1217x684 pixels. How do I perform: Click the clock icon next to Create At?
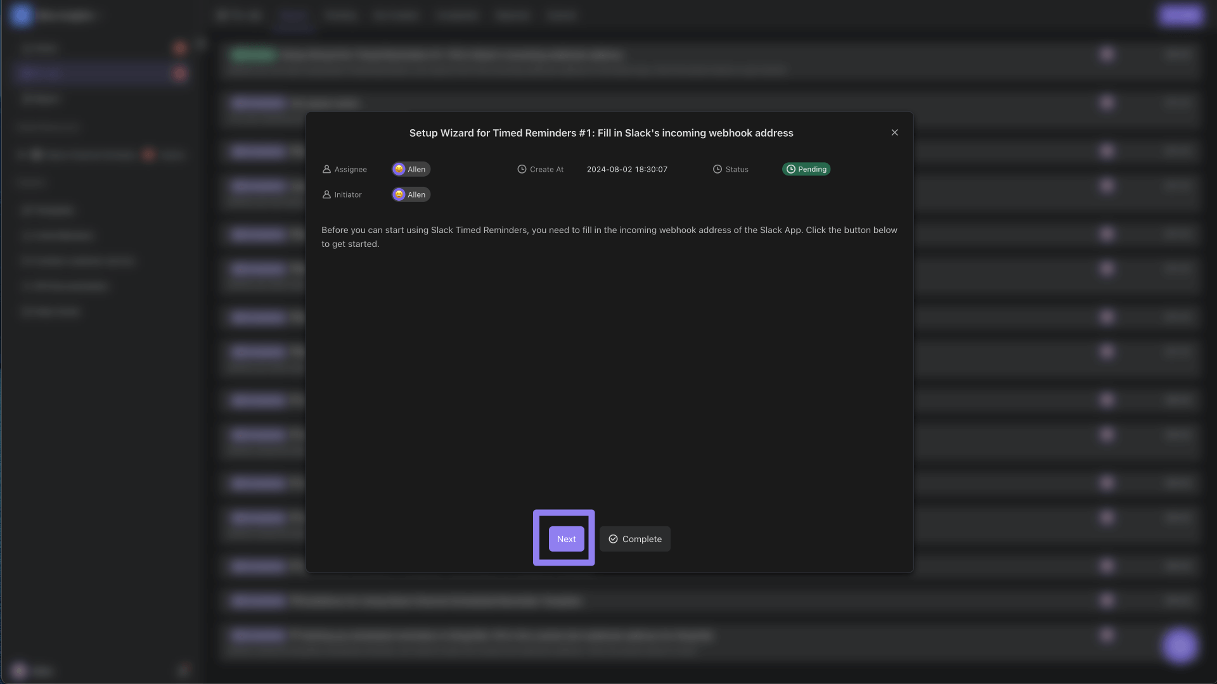tap(521, 170)
